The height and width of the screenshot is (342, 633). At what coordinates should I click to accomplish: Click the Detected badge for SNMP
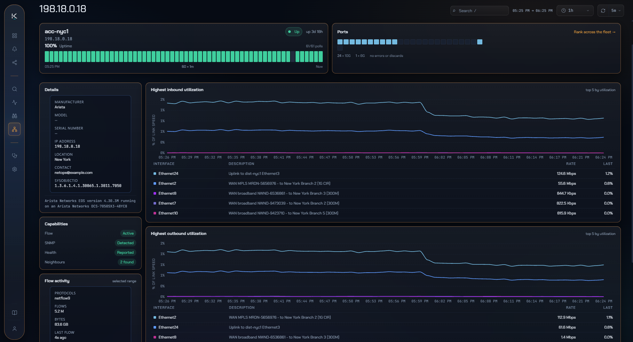click(125, 243)
